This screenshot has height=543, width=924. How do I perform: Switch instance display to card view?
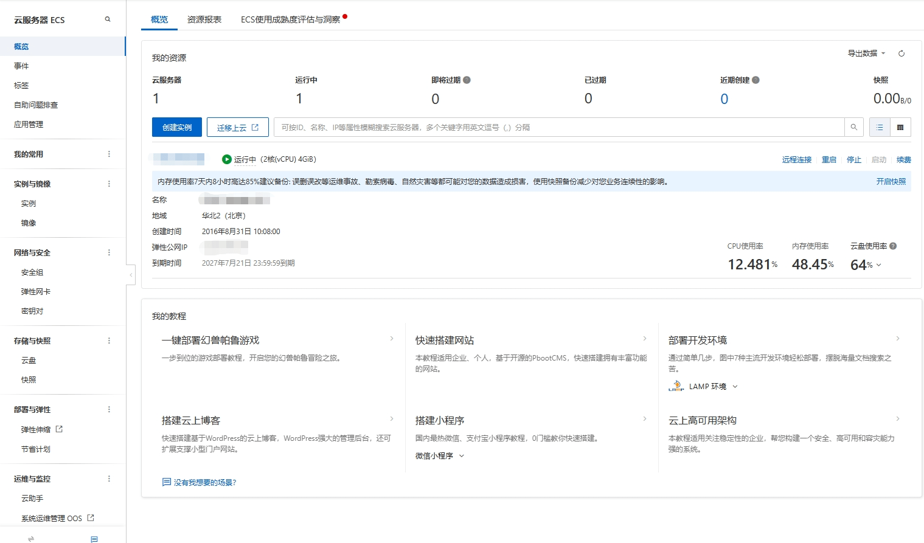pos(900,127)
